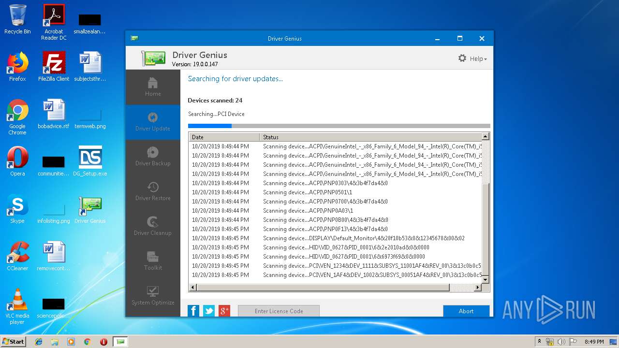Click the Facebook share icon
Screen dimensions: 619x348
(193, 311)
